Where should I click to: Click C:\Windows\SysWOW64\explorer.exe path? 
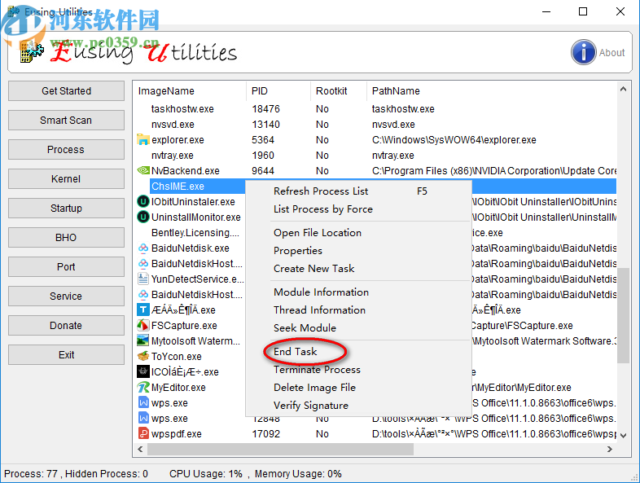coord(454,139)
